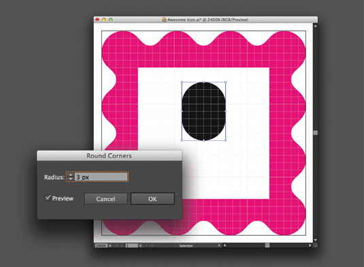The width and height of the screenshot is (364, 267).
Task: Decrease radius with the stepper down arrow
Action: 70,179
